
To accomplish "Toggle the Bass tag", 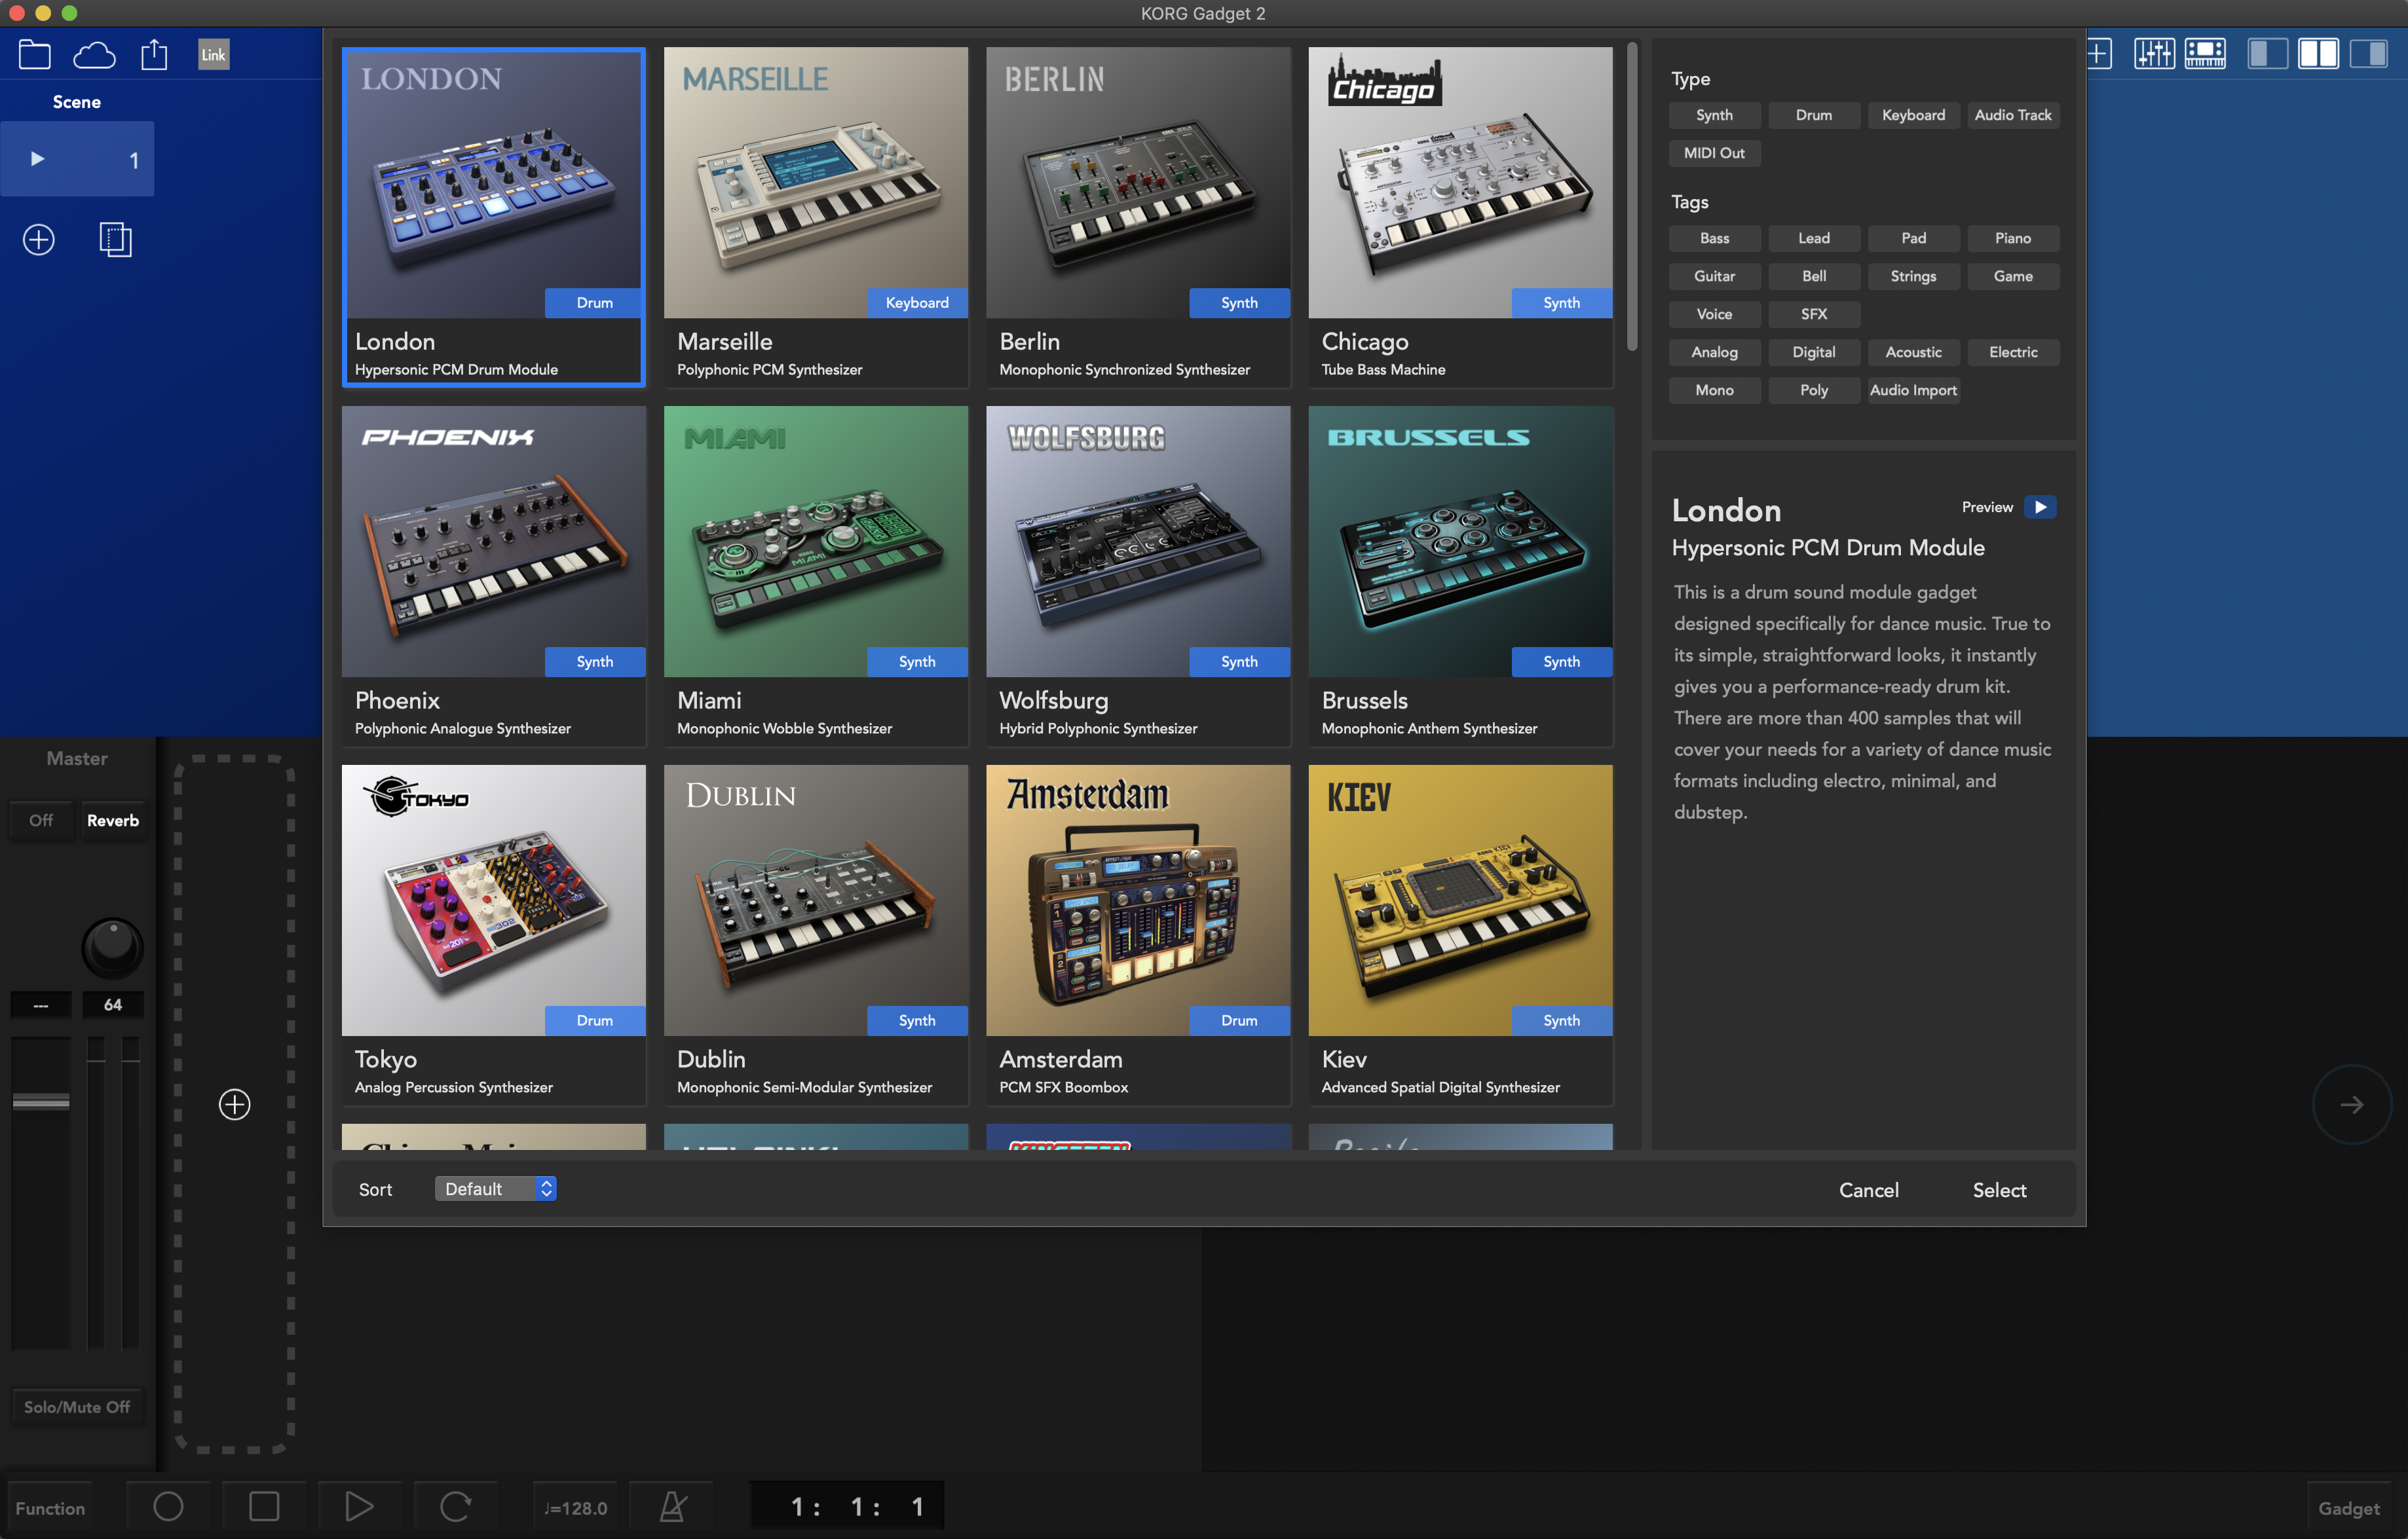I will [1714, 238].
